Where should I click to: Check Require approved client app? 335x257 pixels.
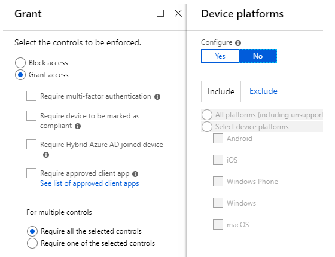[x=31, y=173]
